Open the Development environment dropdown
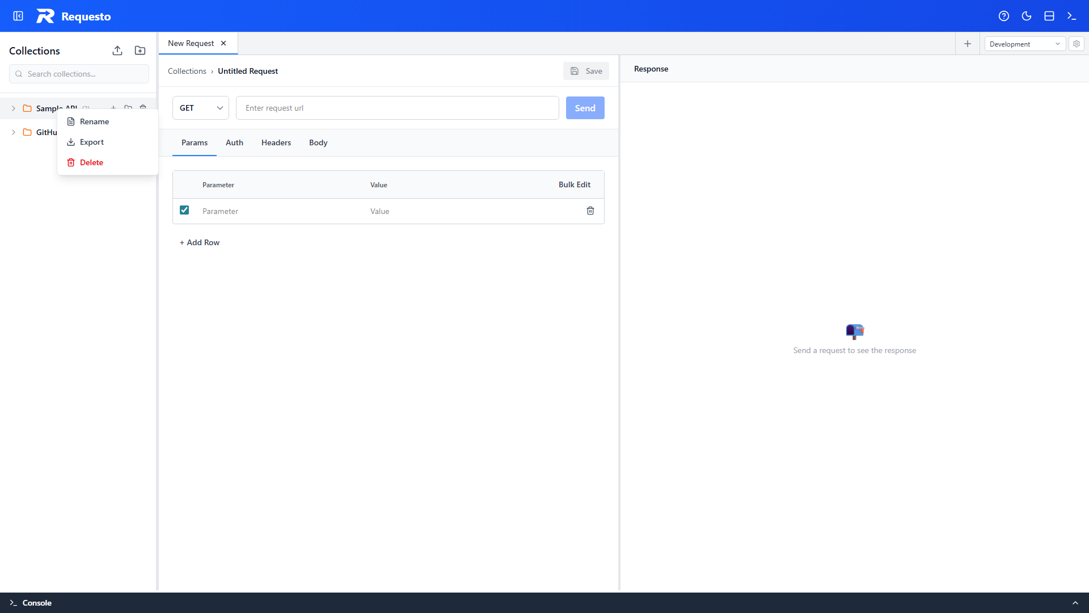 tap(1024, 44)
